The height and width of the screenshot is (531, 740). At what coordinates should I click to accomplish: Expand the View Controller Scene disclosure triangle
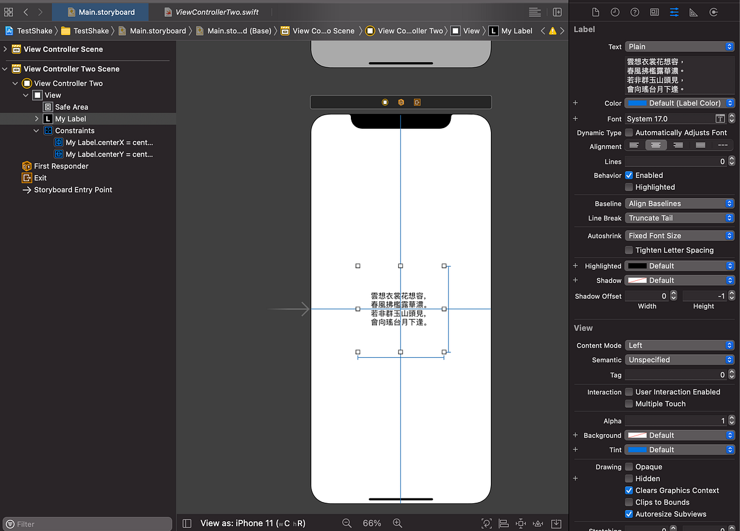[6, 49]
